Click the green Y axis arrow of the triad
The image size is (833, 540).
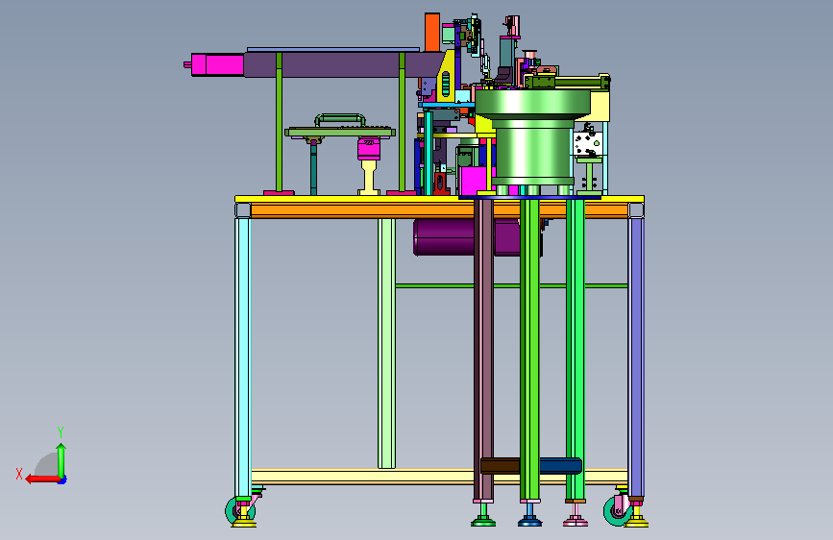61,460
